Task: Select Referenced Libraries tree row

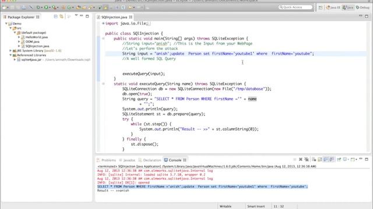Action: click(31, 55)
